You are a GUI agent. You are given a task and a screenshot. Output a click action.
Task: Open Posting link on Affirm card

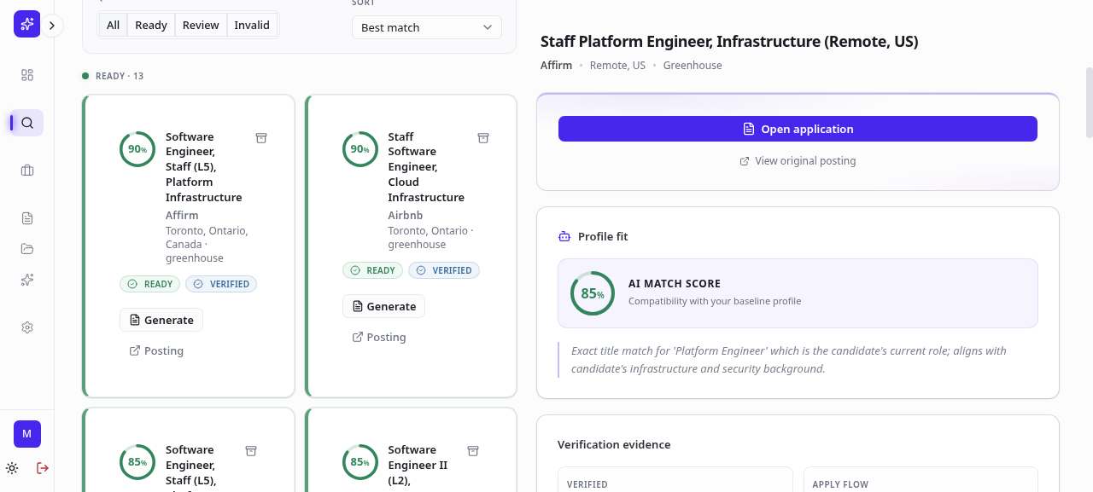click(x=156, y=350)
